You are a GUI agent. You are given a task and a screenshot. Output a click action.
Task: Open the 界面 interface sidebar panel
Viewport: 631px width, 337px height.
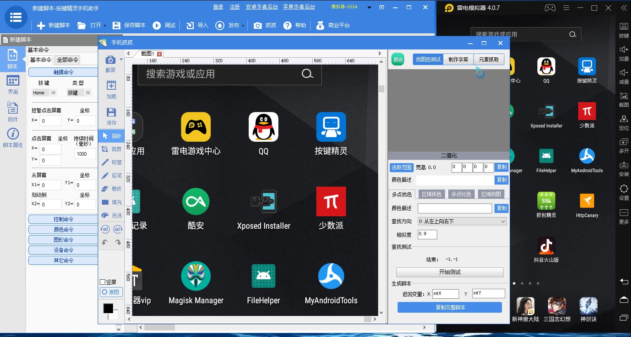[13, 85]
